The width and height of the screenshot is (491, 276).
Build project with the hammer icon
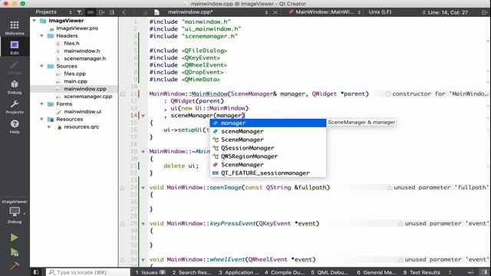(x=14, y=266)
